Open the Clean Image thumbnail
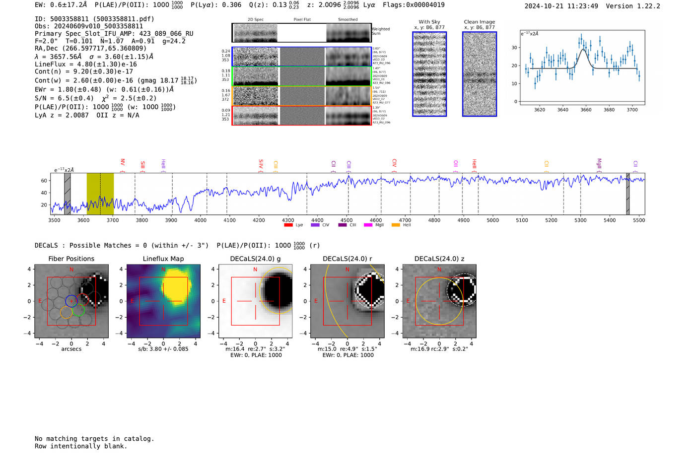695x473 pixels. (480, 74)
